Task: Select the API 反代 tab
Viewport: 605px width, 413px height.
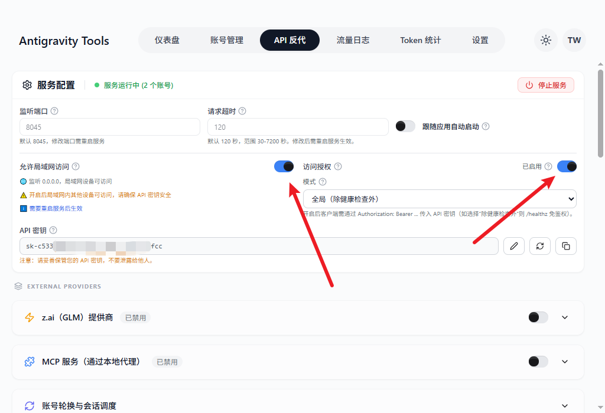Action: pyautogui.click(x=290, y=40)
